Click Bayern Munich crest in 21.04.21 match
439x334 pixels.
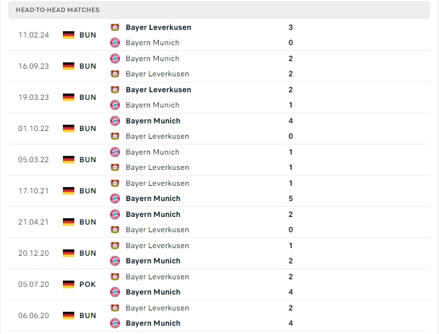(115, 214)
